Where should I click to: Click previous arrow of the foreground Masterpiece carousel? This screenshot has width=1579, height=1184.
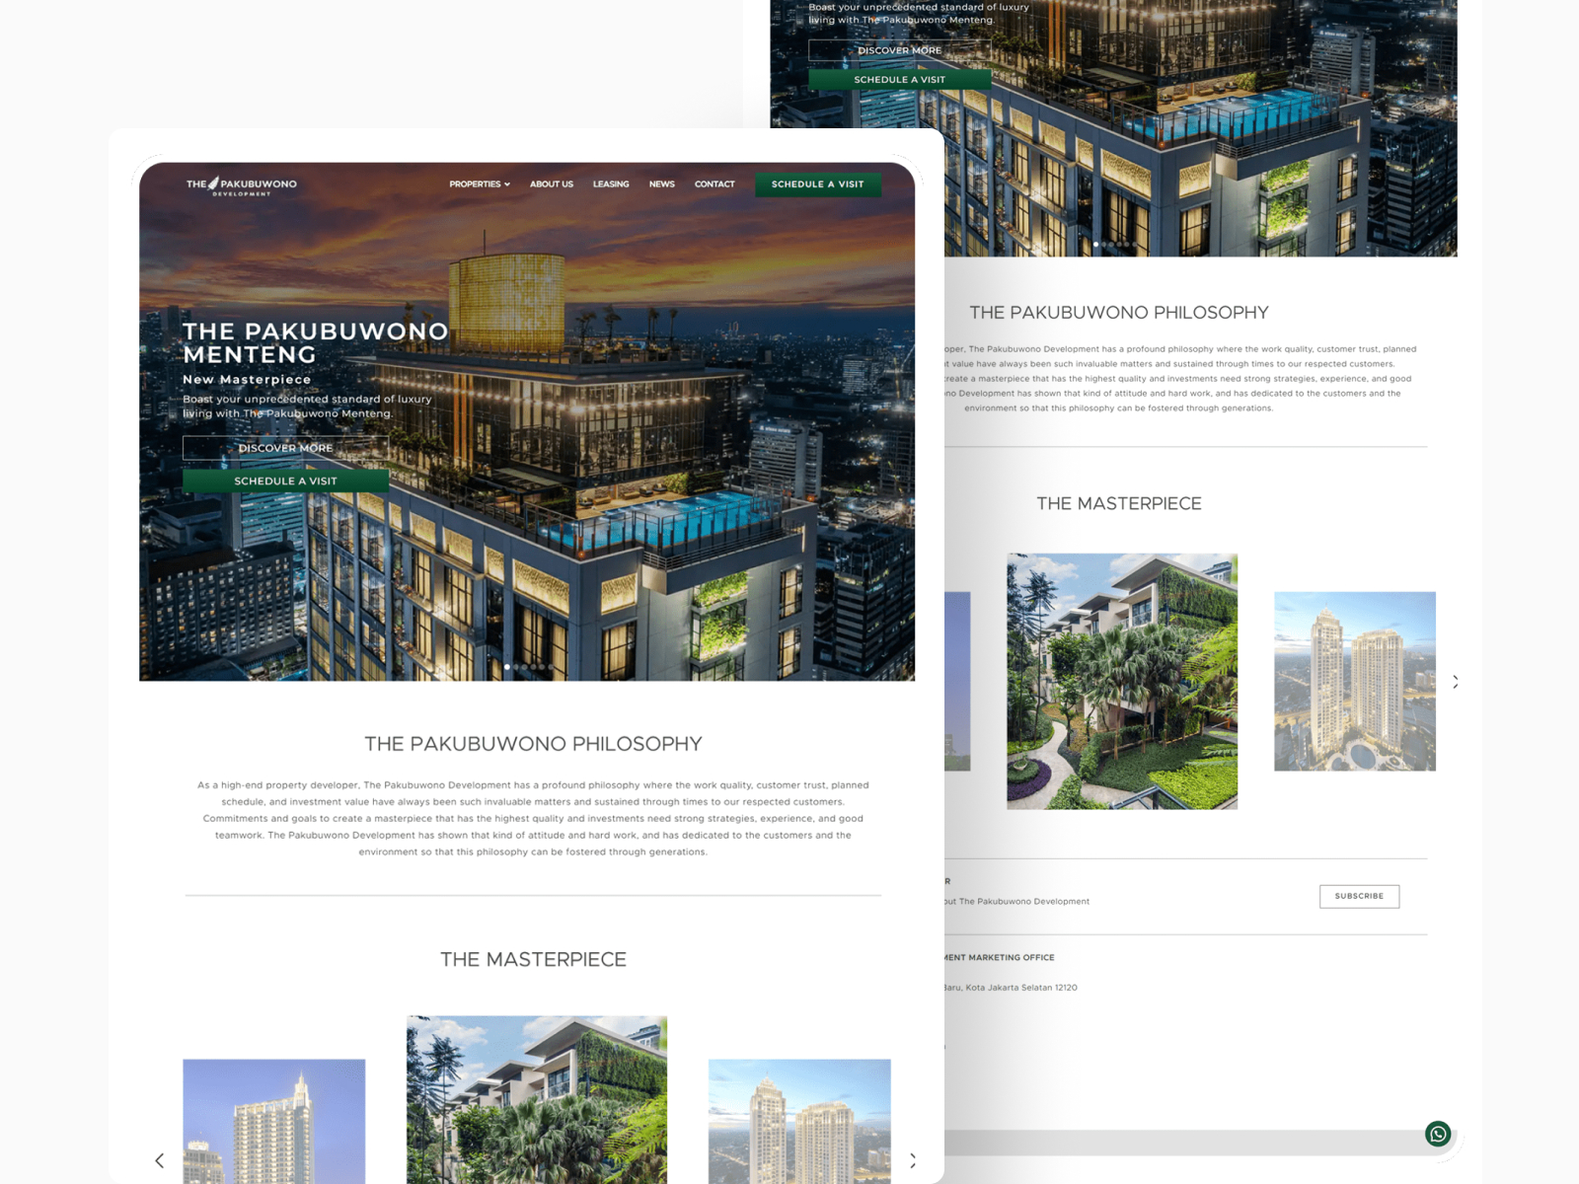pos(160,1160)
